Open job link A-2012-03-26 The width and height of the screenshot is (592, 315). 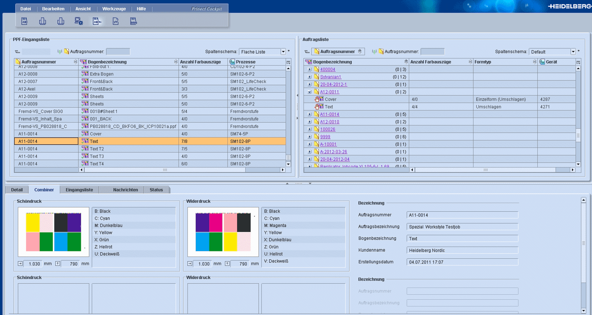(x=333, y=152)
